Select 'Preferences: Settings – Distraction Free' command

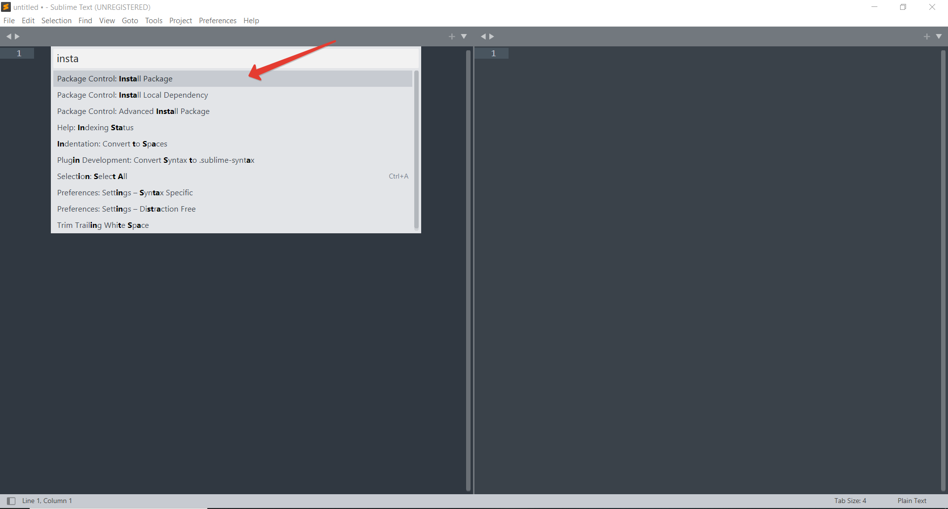(233, 209)
